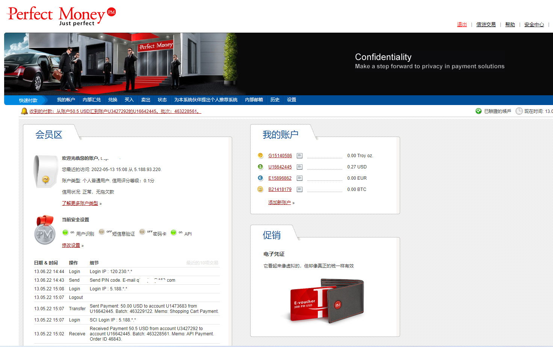Image resolution: width=553 pixels, height=347 pixels.
Task: Toggle the API on indicator
Action: point(174,233)
